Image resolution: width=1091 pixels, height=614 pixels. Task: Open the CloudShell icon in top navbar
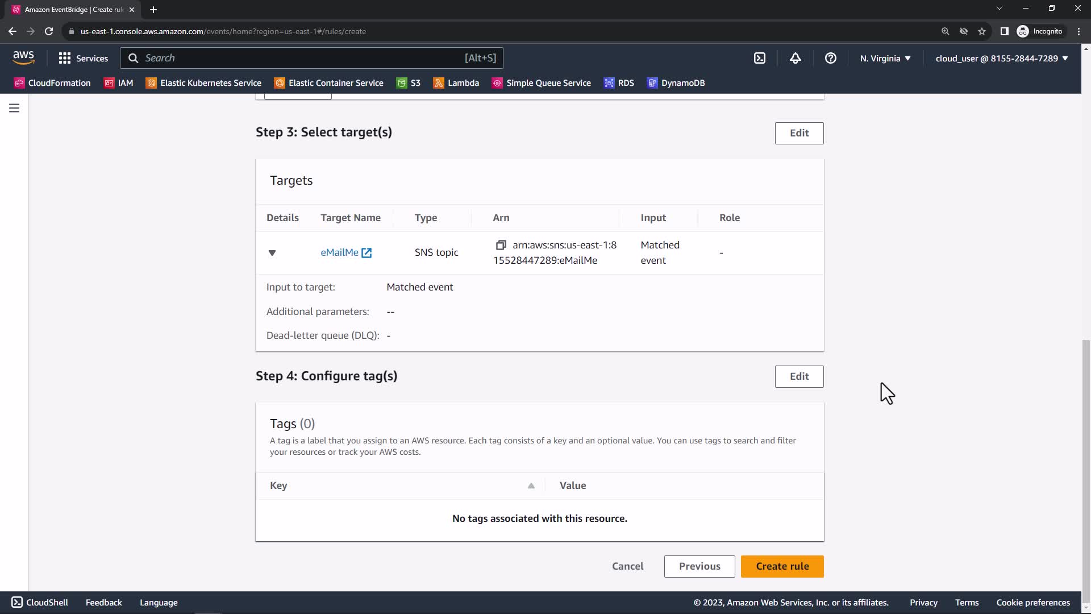tap(760, 59)
